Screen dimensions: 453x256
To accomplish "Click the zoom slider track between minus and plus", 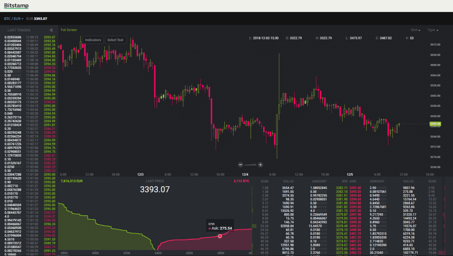I will coord(250,165).
